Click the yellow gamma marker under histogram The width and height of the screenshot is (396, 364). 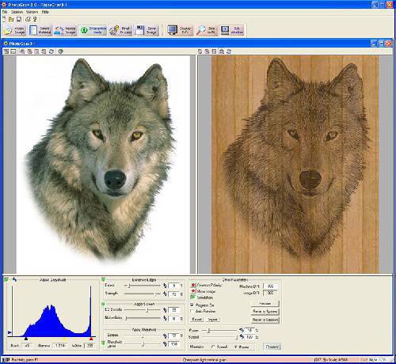point(65,339)
